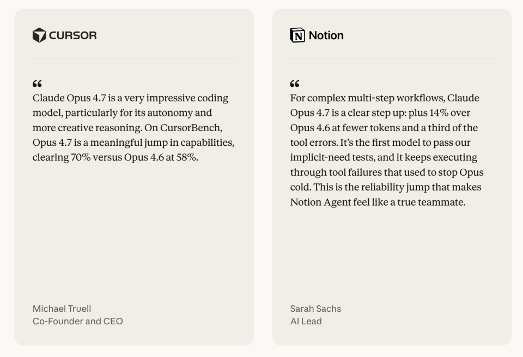
Task: Click the quotation mark icon in the Cursor card
Action: click(x=37, y=84)
